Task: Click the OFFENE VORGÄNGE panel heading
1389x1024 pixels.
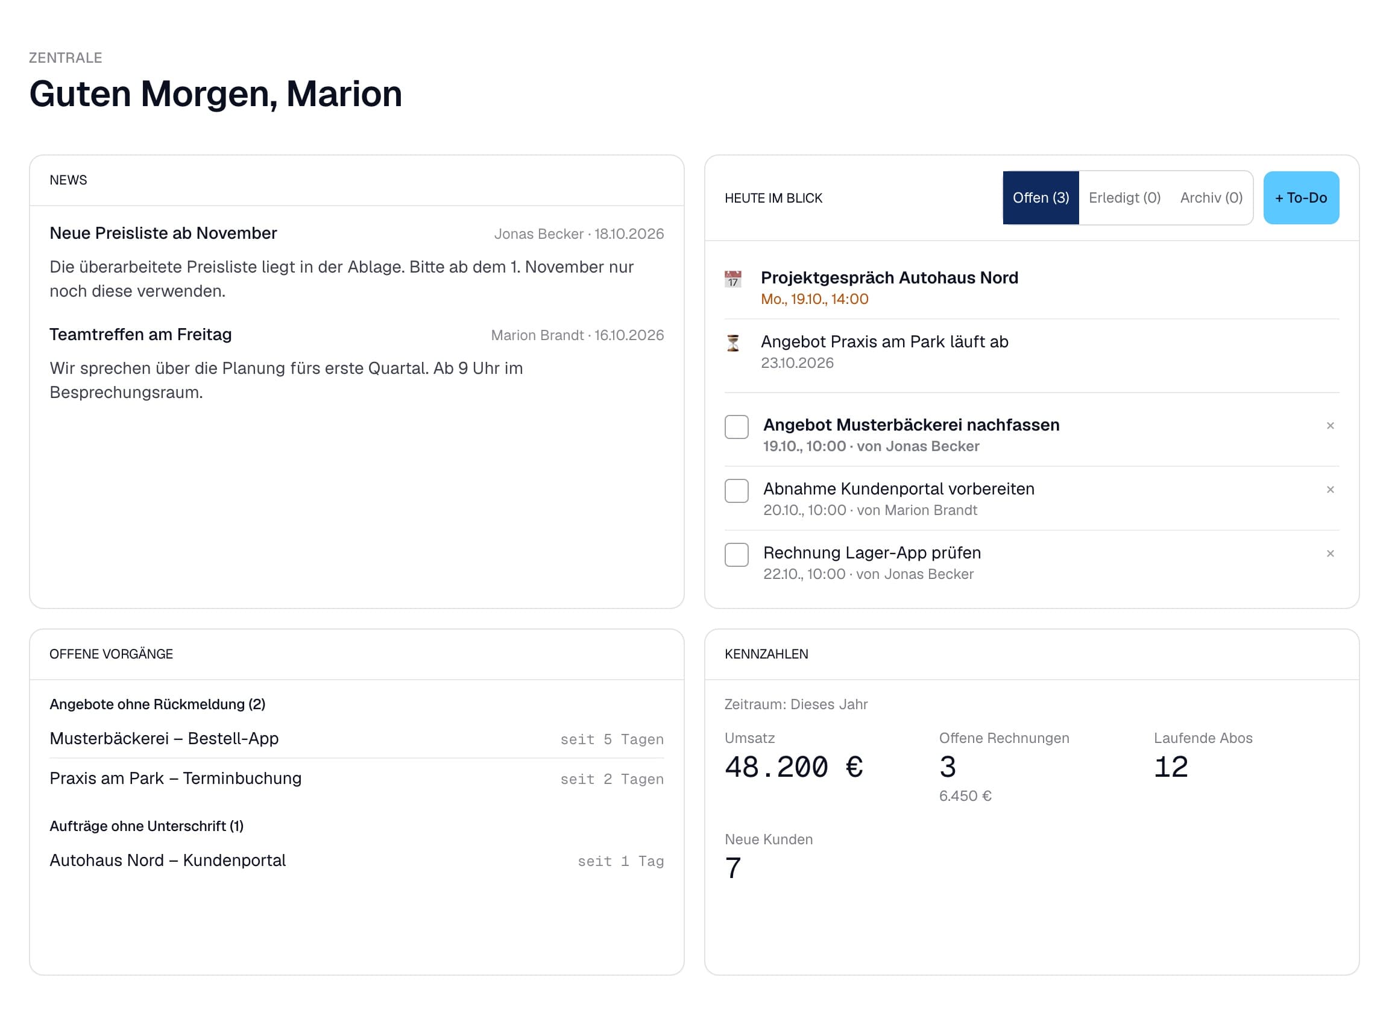Action: pyautogui.click(x=111, y=654)
